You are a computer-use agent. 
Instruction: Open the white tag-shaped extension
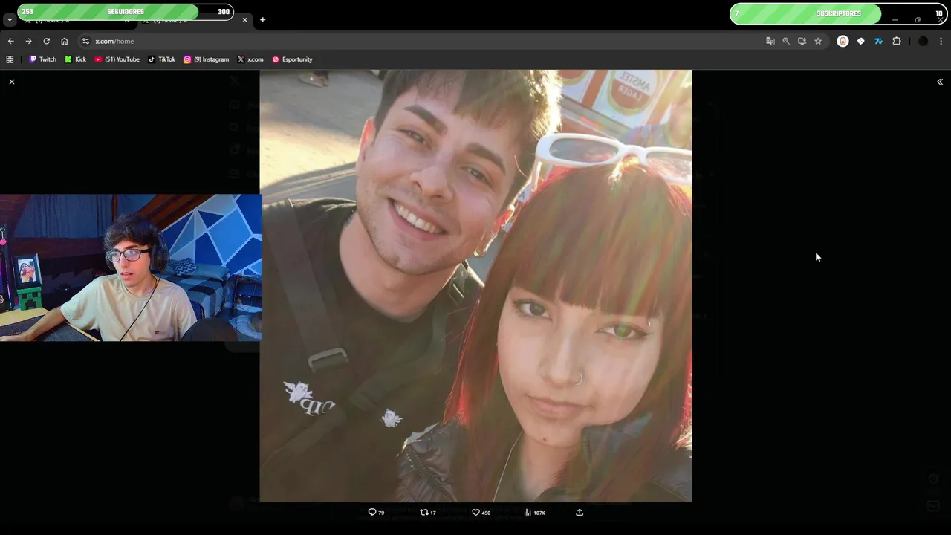860,41
